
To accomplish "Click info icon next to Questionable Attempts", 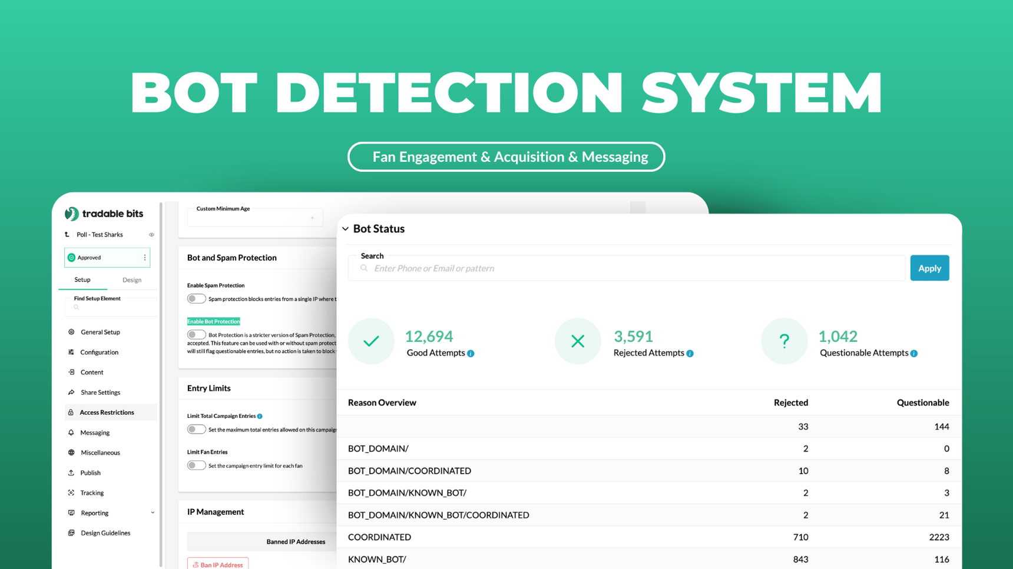I will (x=914, y=354).
